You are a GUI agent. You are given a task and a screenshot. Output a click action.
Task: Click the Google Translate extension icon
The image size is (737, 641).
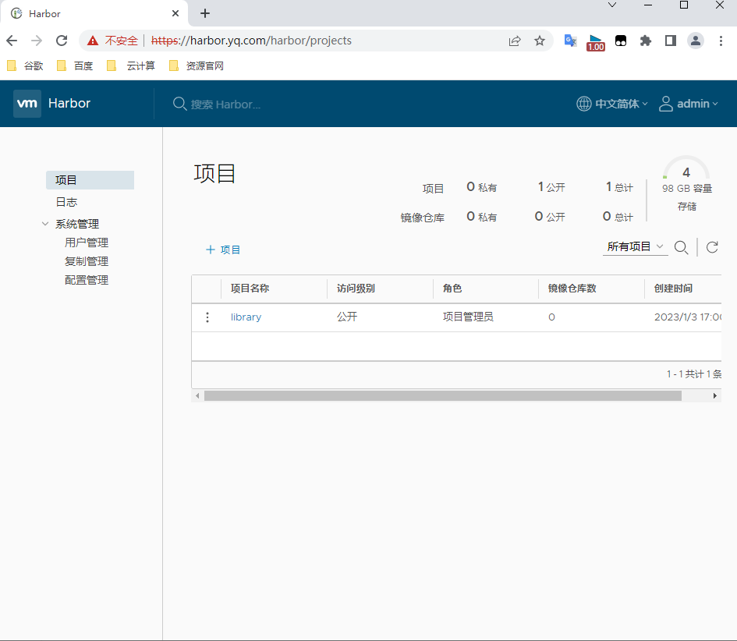(571, 41)
